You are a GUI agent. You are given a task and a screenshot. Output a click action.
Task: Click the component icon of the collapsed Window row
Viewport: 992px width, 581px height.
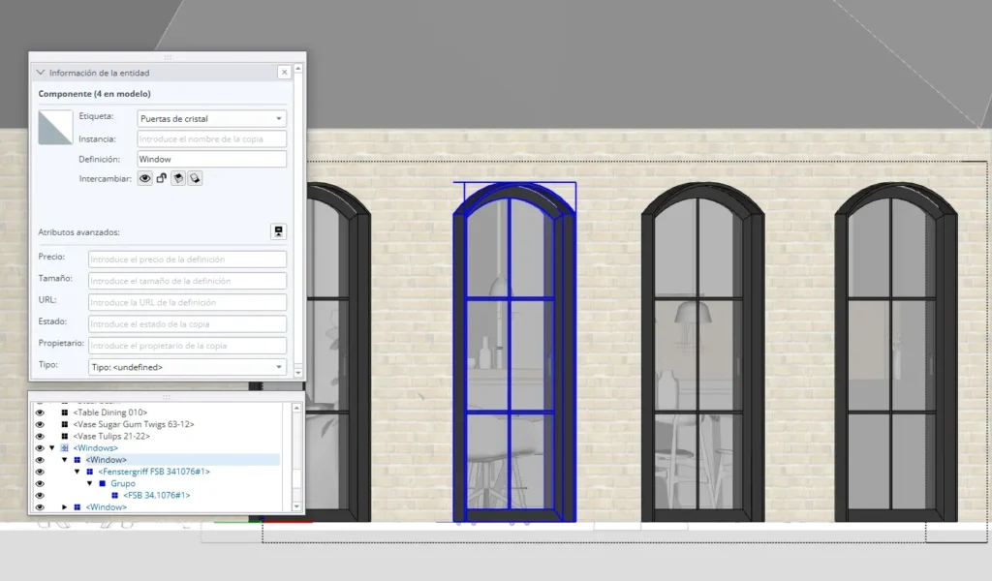[77, 507]
